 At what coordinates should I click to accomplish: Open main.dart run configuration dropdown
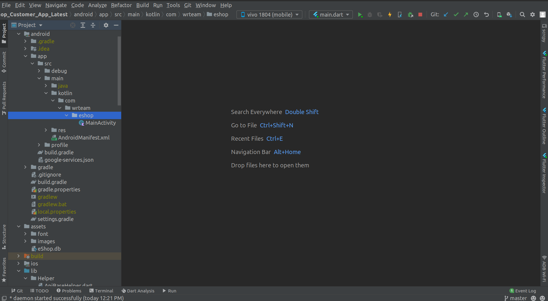[331, 15]
